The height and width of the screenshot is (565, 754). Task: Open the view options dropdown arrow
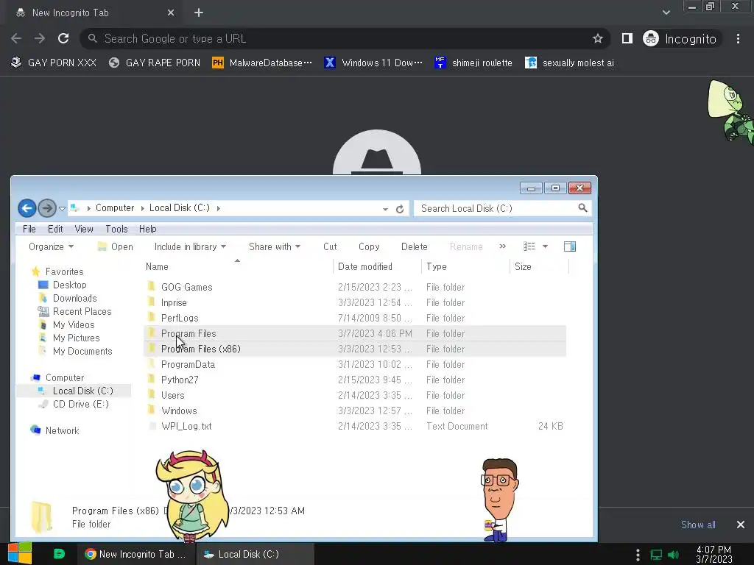[x=546, y=246]
